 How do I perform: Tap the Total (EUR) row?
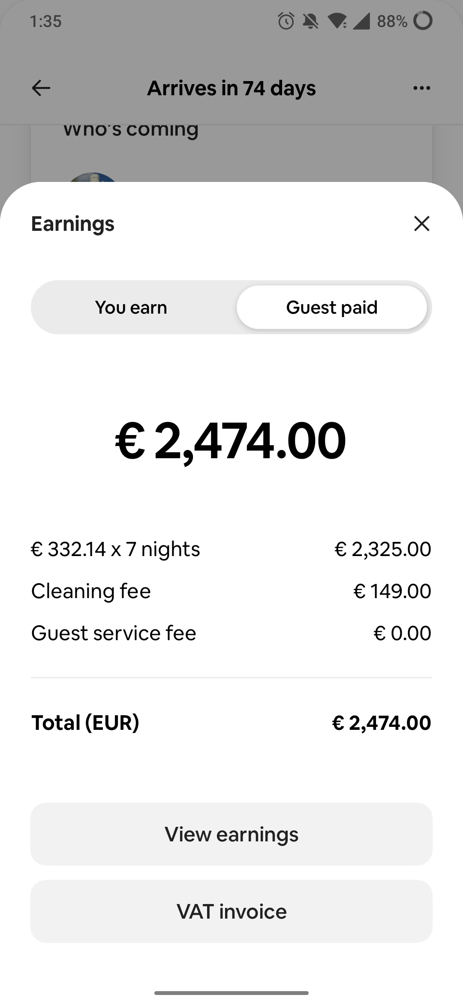(231, 723)
